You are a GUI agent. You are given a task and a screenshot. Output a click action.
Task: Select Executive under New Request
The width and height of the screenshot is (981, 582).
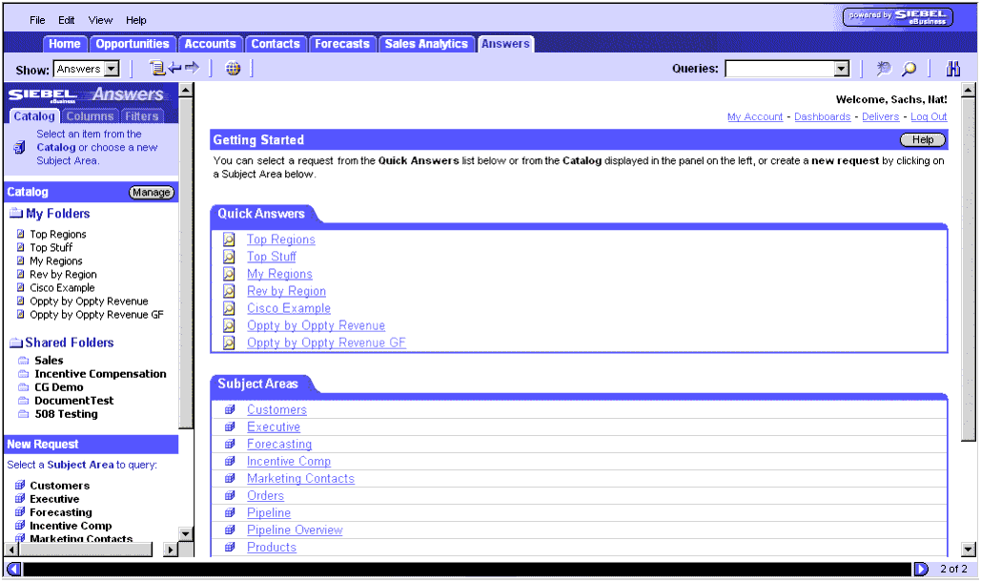tap(54, 499)
